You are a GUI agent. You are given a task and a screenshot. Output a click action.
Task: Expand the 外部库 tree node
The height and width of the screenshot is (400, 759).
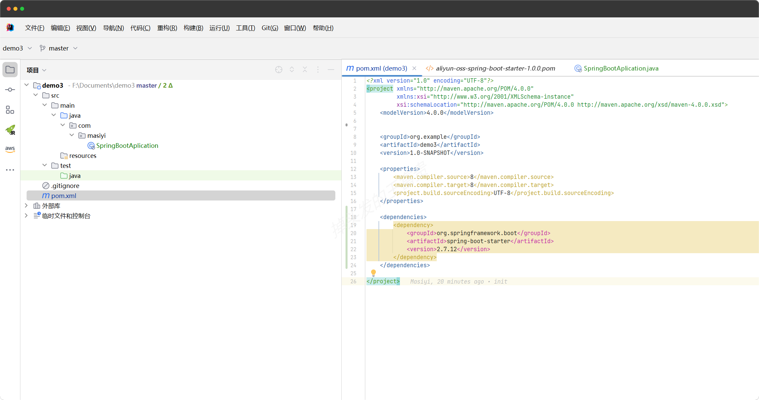26,206
